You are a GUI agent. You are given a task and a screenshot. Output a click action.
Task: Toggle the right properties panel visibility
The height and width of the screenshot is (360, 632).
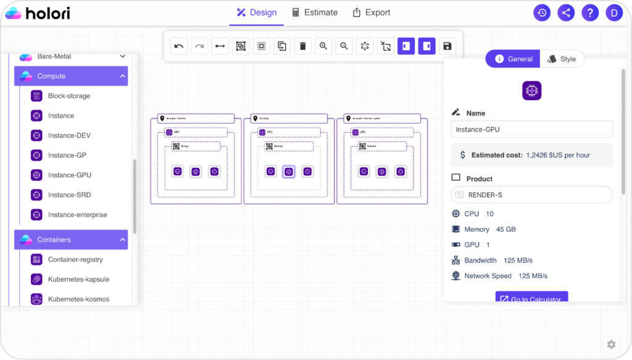point(427,46)
